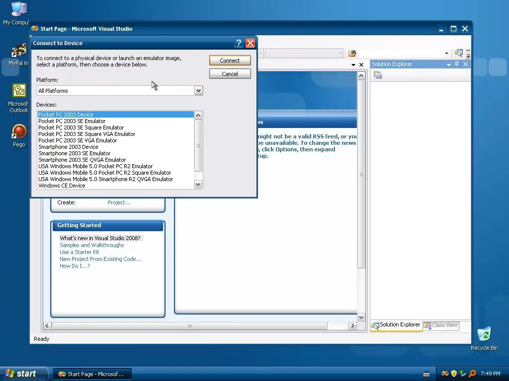Screen dimensions: 509x381
Task: Select Pocket PC 2003 Device
Action: (x=116, y=115)
